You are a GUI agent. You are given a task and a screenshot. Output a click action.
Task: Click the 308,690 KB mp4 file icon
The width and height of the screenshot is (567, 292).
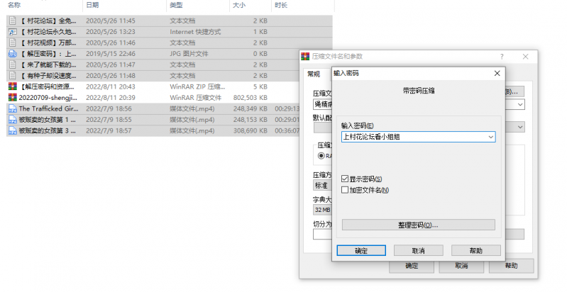pyautogui.click(x=12, y=131)
